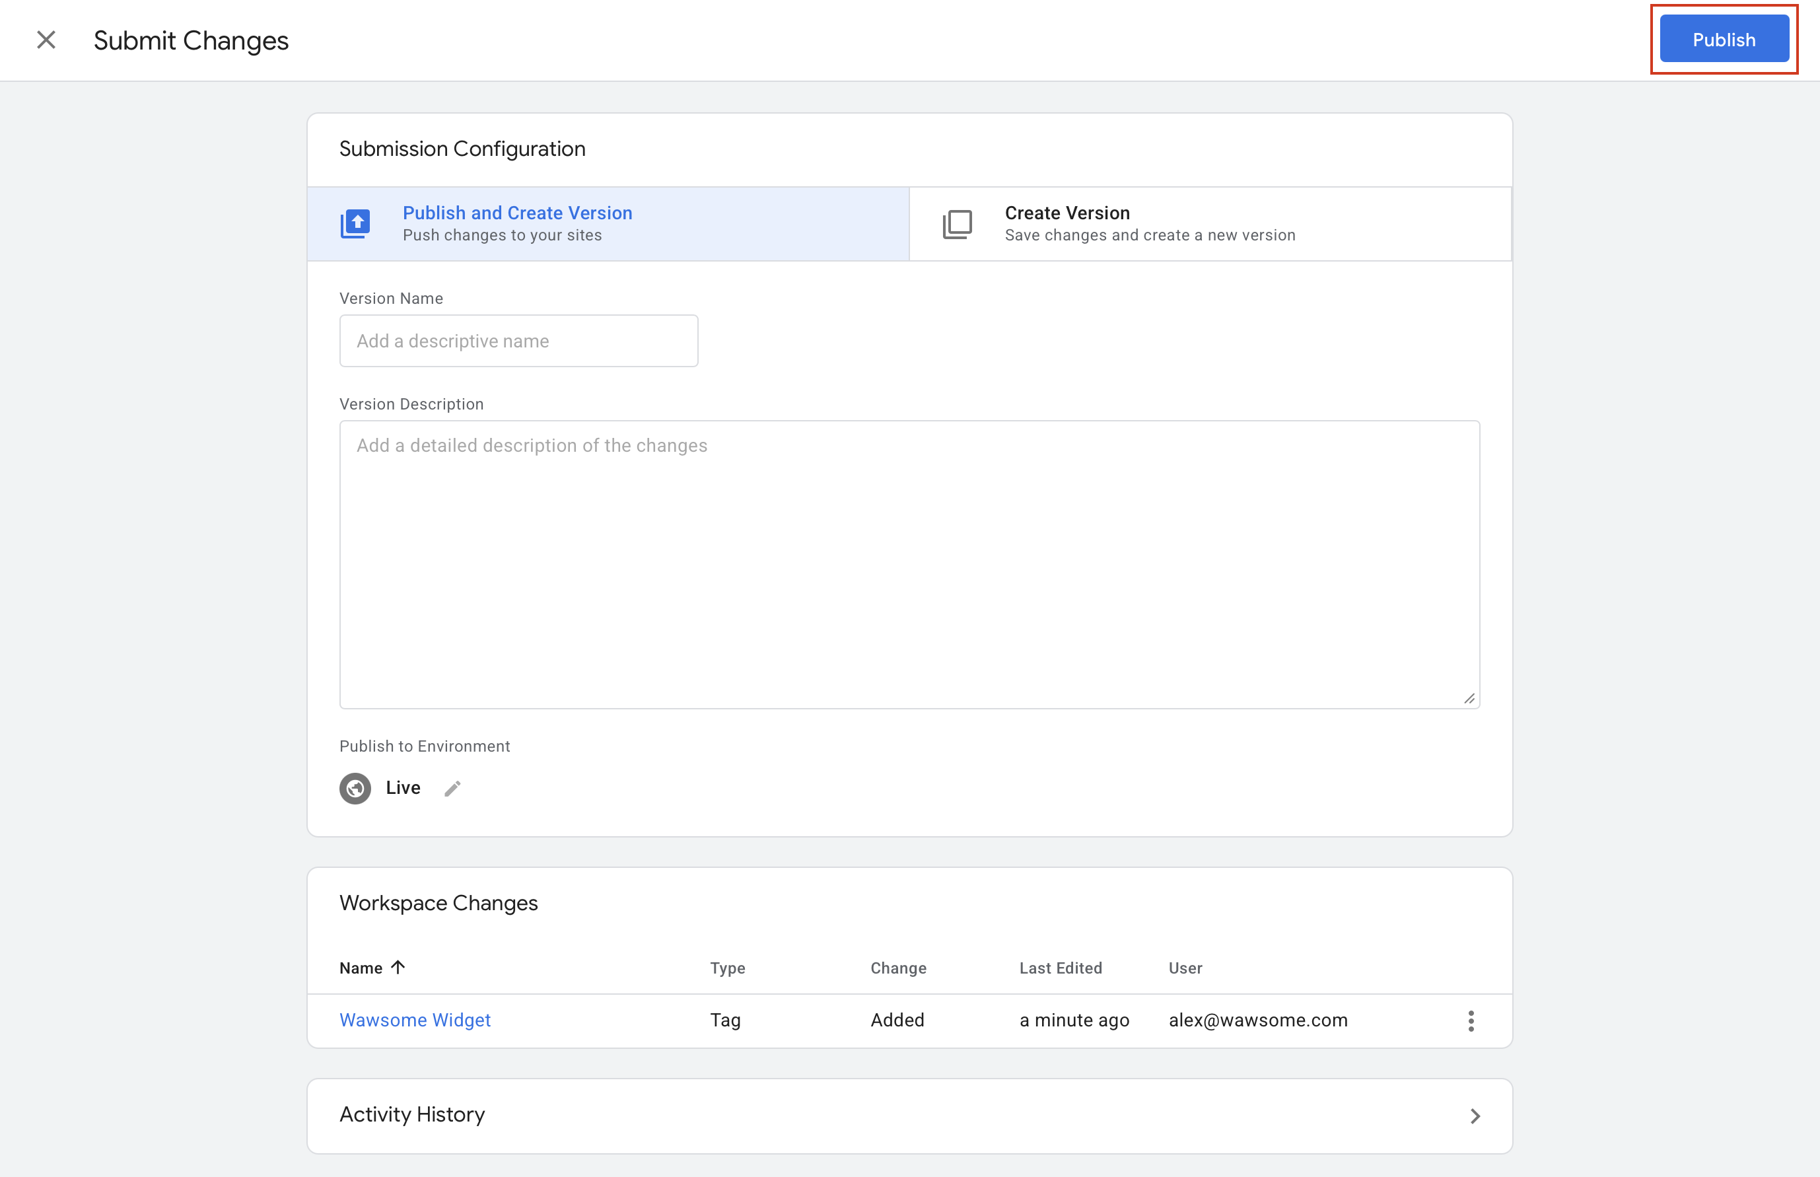This screenshot has height=1177, width=1820.
Task: Click into the Version Description text area
Action: coord(909,564)
